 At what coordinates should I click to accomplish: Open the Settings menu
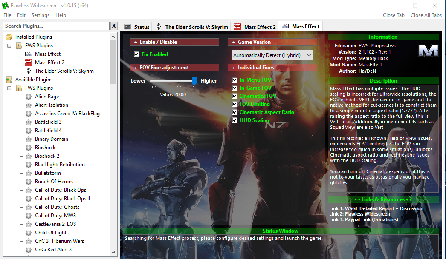pos(41,15)
